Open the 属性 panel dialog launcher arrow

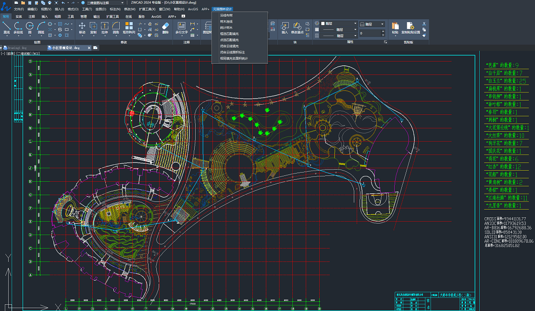point(385,42)
